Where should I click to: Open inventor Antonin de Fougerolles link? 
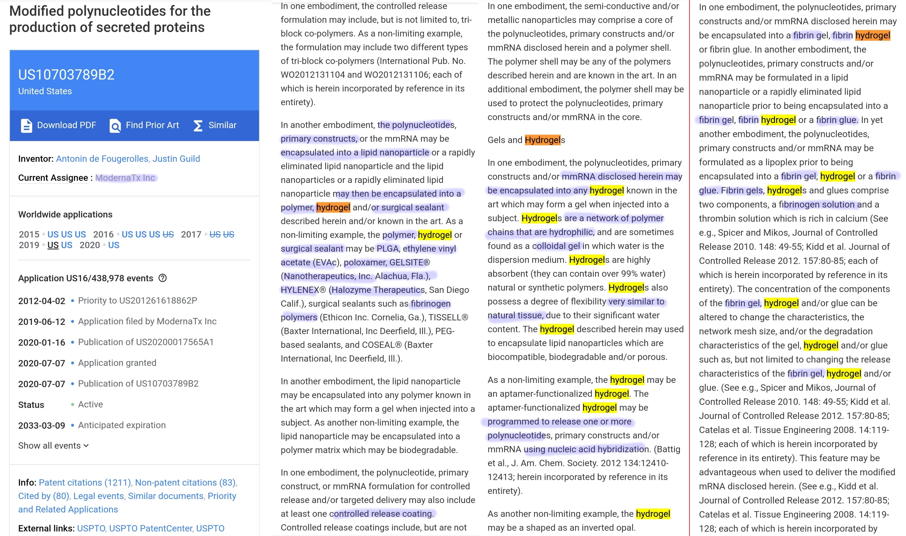(102, 159)
